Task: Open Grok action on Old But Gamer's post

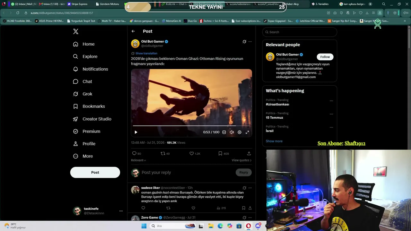Action: pyautogui.click(x=244, y=42)
